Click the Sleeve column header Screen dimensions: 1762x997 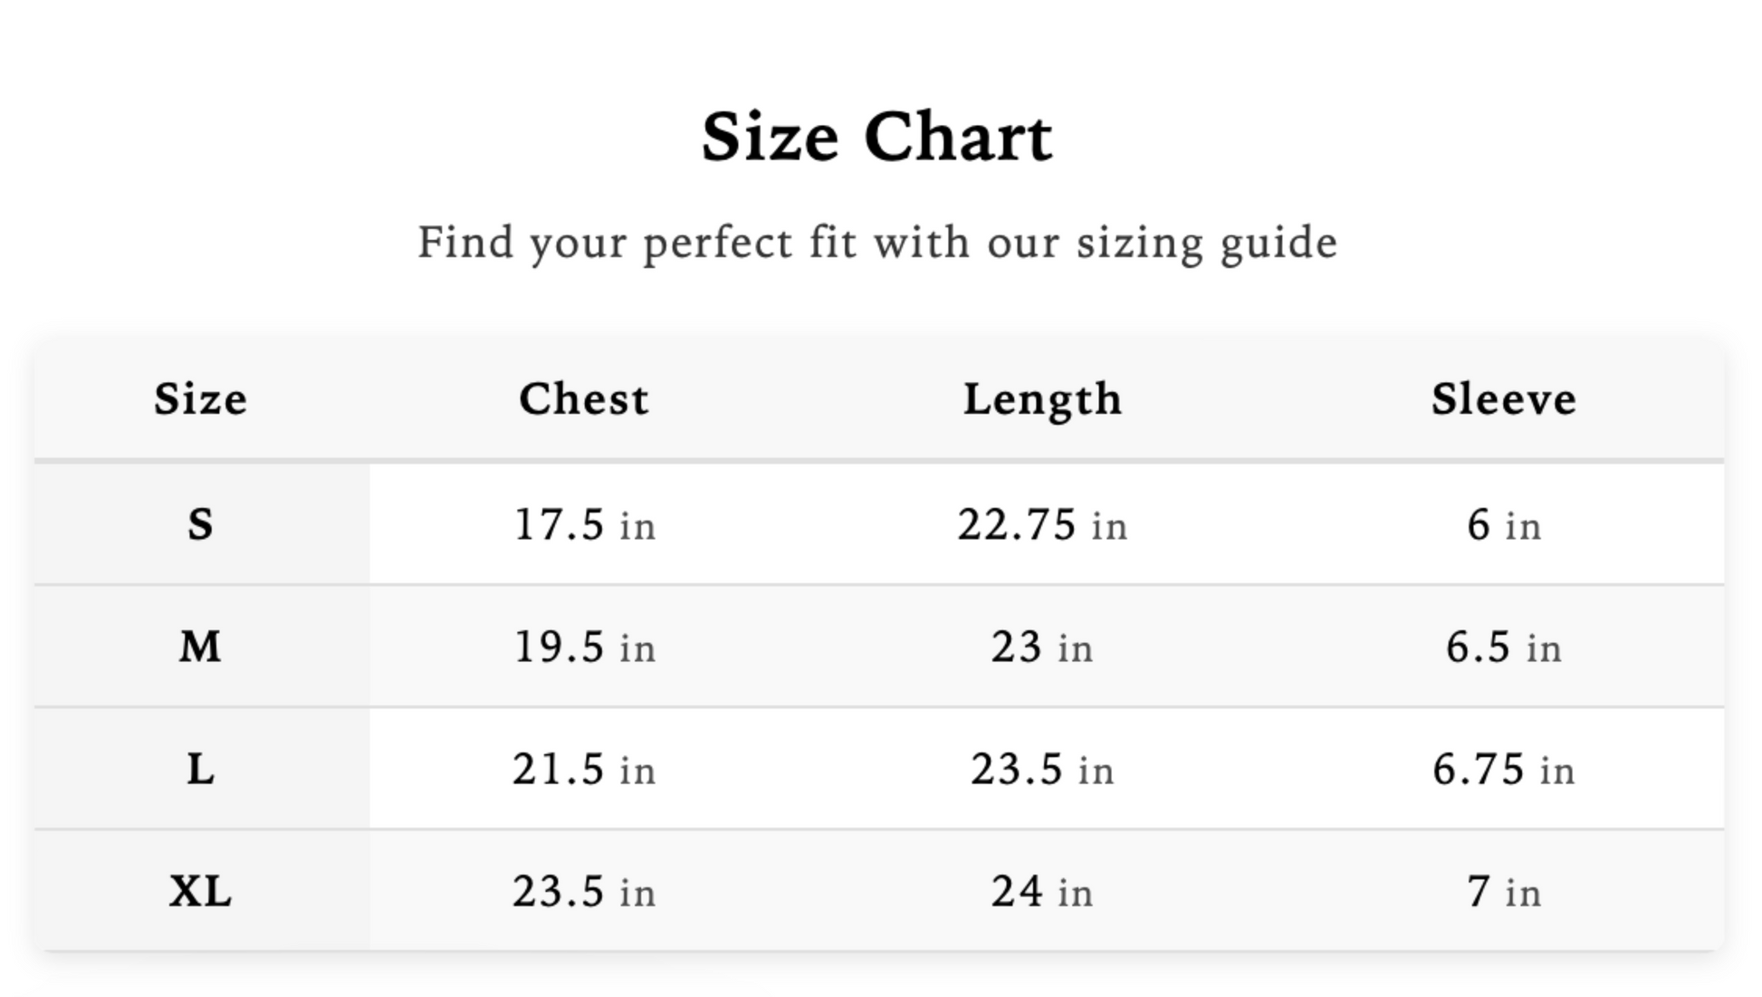[x=1503, y=399]
